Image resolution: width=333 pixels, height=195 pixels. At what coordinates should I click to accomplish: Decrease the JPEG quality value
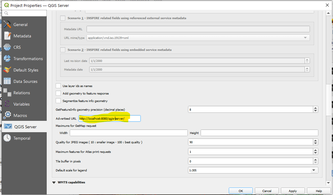[x=315, y=144]
